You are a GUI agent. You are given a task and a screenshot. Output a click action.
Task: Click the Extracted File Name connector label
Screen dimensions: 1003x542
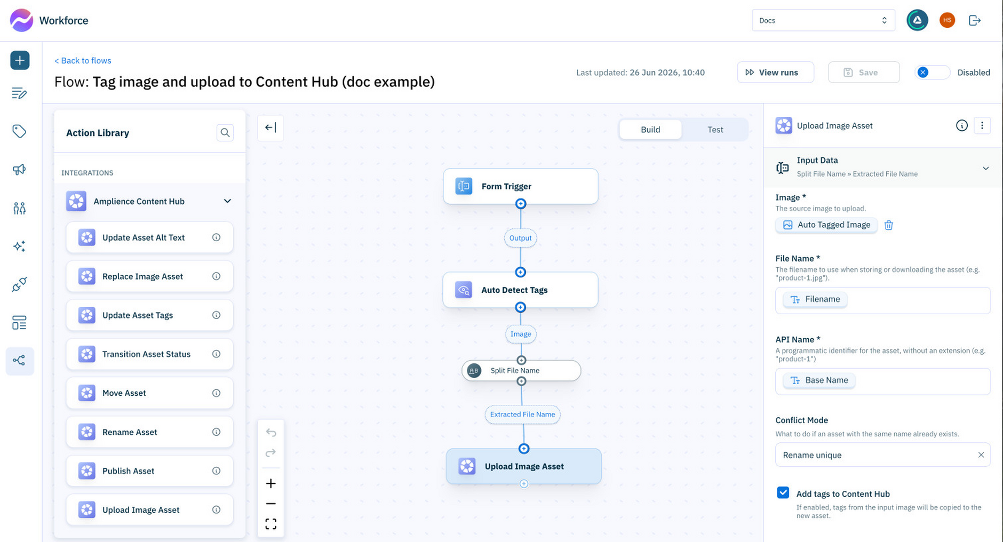pos(522,415)
